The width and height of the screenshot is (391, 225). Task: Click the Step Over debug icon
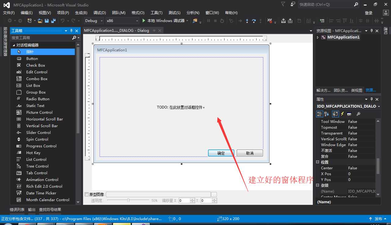(254, 21)
